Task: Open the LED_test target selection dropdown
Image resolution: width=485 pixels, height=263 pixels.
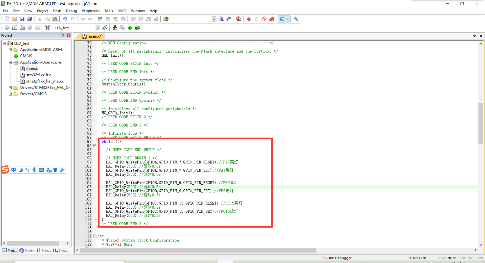Action: point(98,28)
